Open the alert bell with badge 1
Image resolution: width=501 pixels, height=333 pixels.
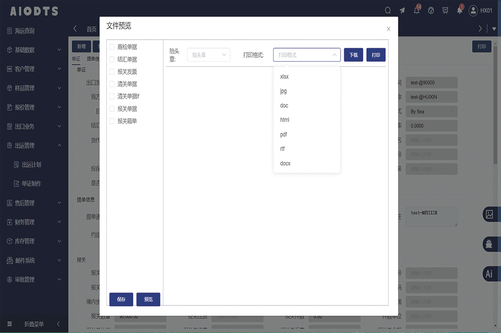click(460, 10)
